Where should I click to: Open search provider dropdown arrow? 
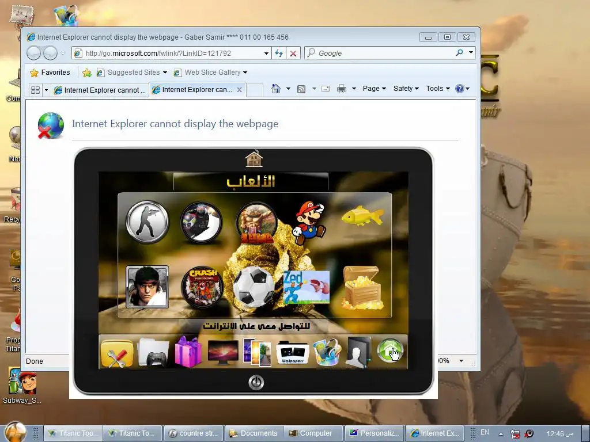(x=471, y=53)
